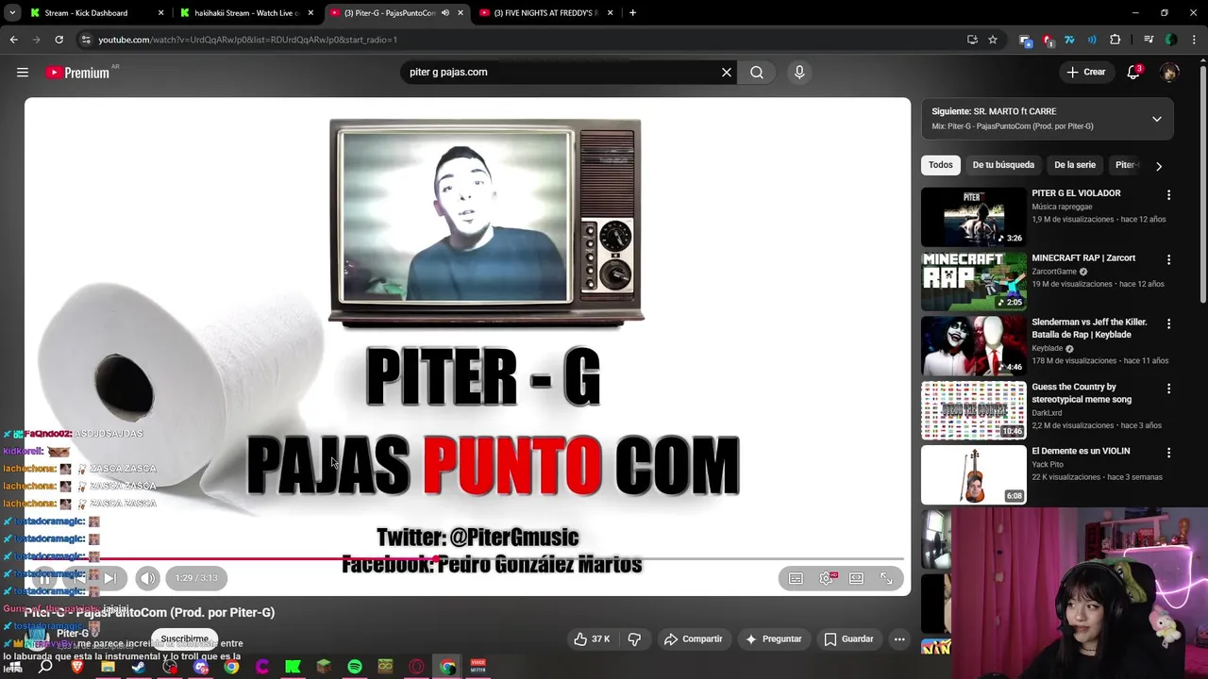Go back in the browser
Screen dimensions: 1208x679
[x=13, y=40]
